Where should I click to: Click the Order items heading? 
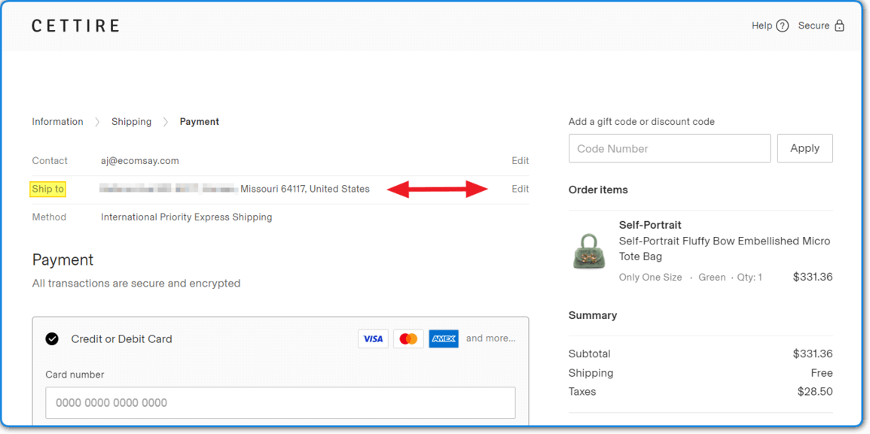(598, 190)
